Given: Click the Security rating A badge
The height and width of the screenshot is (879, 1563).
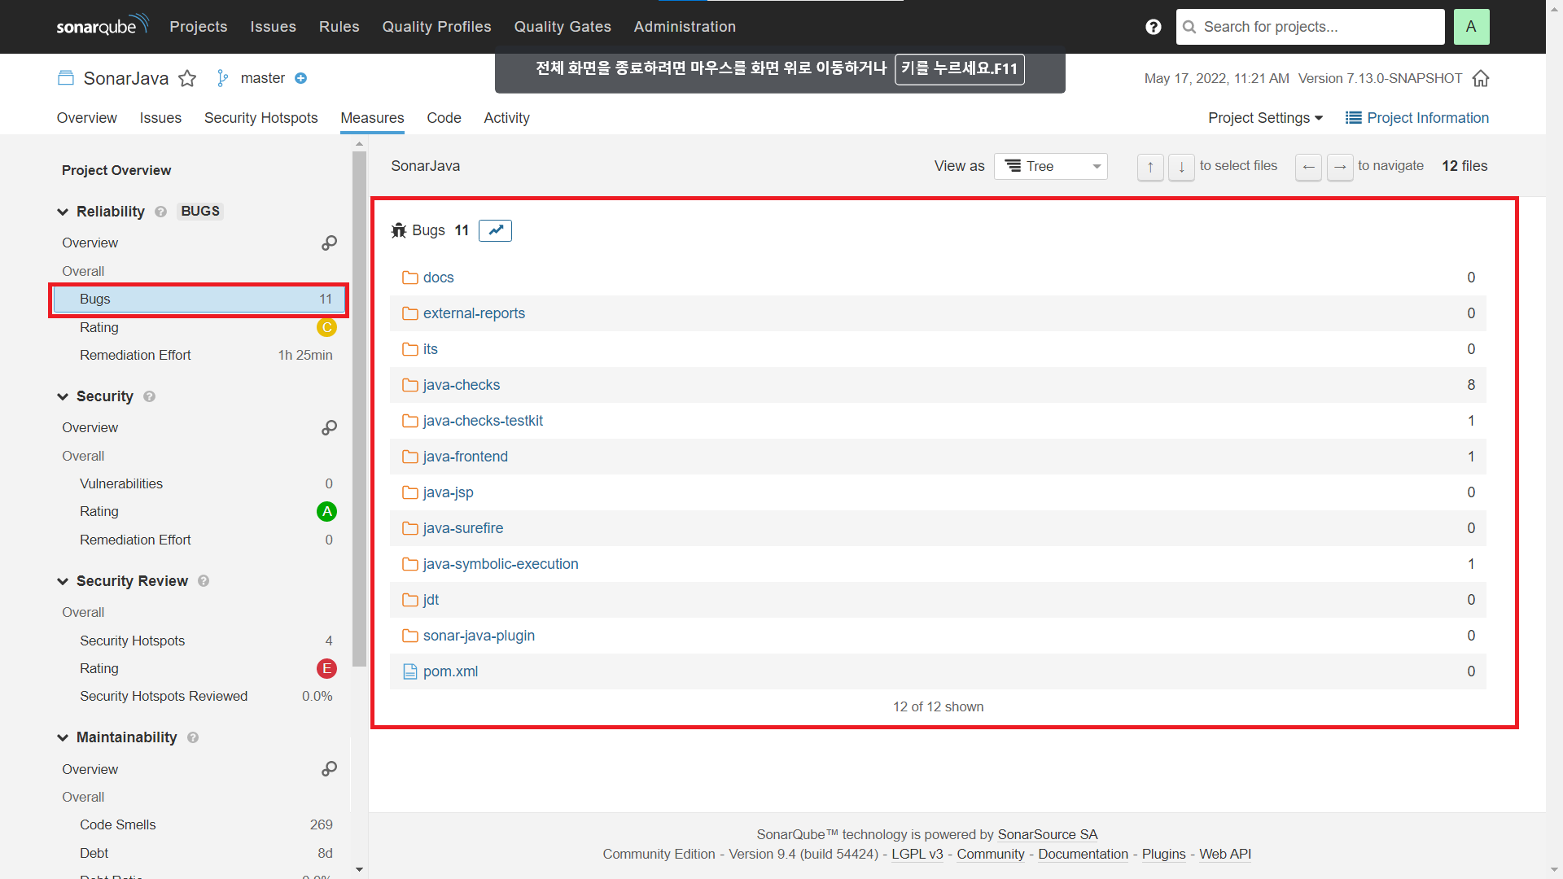Looking at the screenshot, I should pyautogui.click(x=326, y=511).
